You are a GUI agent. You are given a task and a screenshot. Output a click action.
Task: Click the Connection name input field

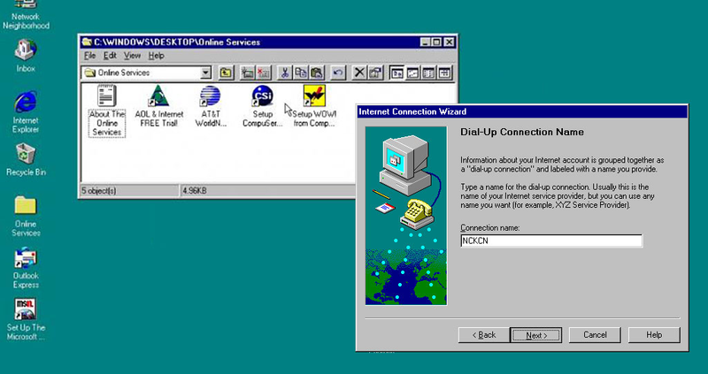[551, 240]
